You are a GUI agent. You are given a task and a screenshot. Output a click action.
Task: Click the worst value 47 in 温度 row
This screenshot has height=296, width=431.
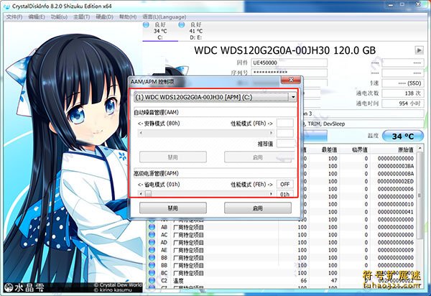click(334, 281)
